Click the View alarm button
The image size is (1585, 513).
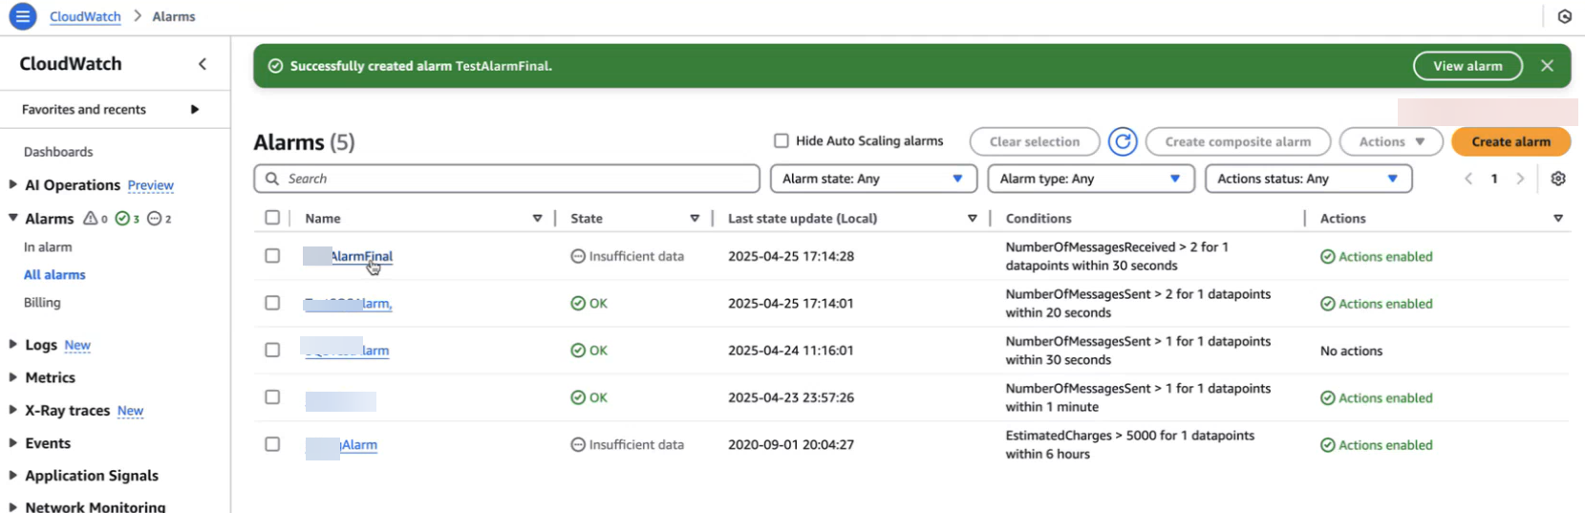[1467, 66]
